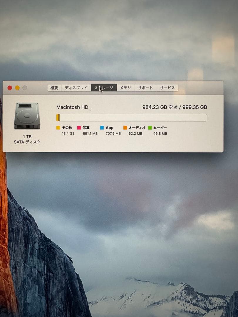This screenshot has height=317, width=238.
Task: View the サービス tab
Action: click(167, 87)
